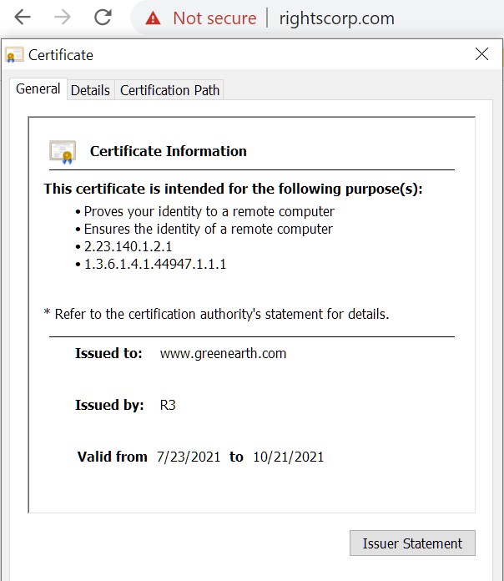Click the rightscorp.com address bar URL
The image size is (504, 581).
[x=336, y=18]
